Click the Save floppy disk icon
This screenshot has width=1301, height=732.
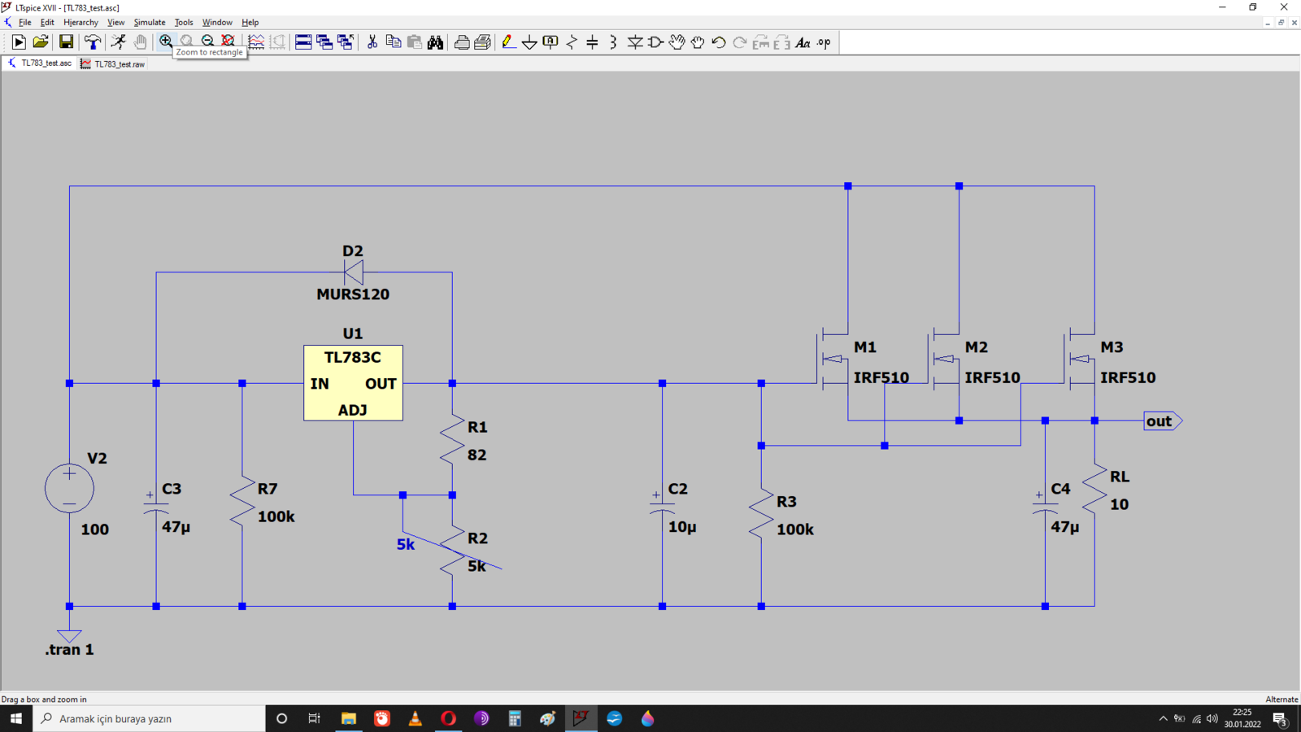pos(67,42)
